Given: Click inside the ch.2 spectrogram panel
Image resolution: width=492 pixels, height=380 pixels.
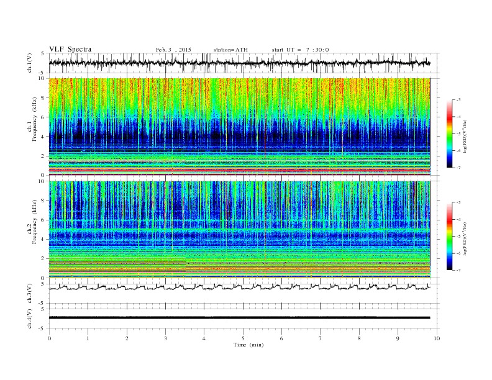Looking at the screenshot, I should click(x=240, y=229).
